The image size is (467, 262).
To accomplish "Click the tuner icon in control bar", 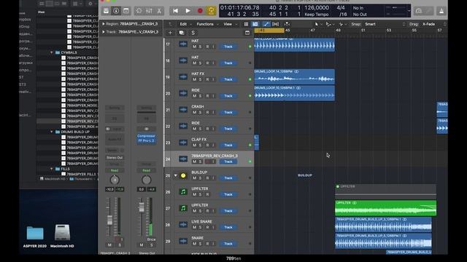I will (418, 11).
